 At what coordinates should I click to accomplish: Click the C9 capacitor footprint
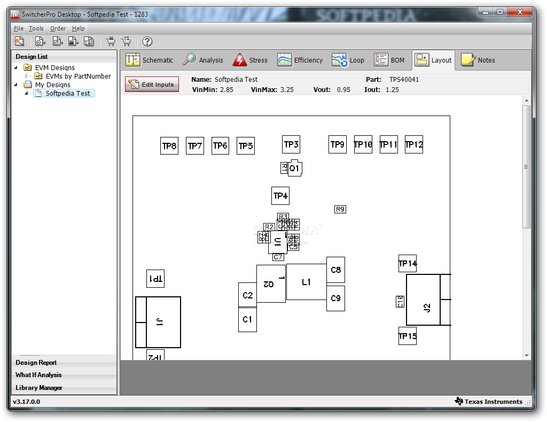[335, 298]
